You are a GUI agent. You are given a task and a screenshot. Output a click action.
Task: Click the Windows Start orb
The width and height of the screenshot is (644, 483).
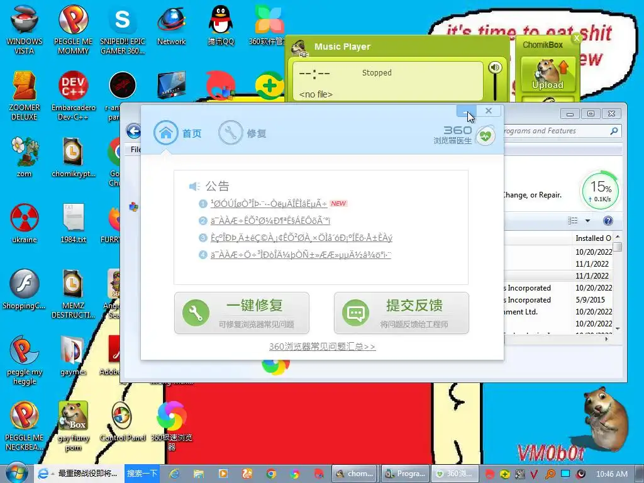[16, 473]
